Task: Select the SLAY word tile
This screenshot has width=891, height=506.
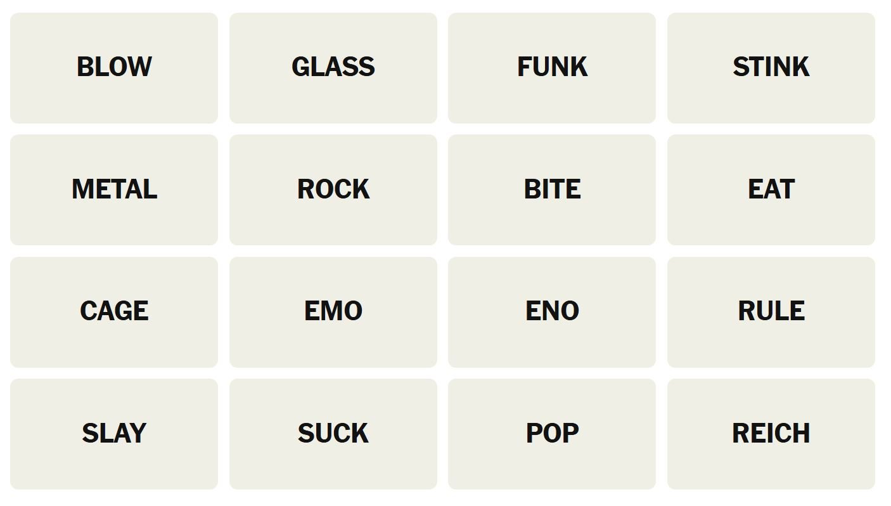Action: click(x=114, y=434)
